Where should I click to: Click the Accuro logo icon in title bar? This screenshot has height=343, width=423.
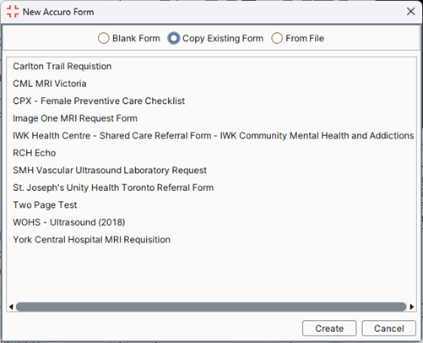pos(13,12)
